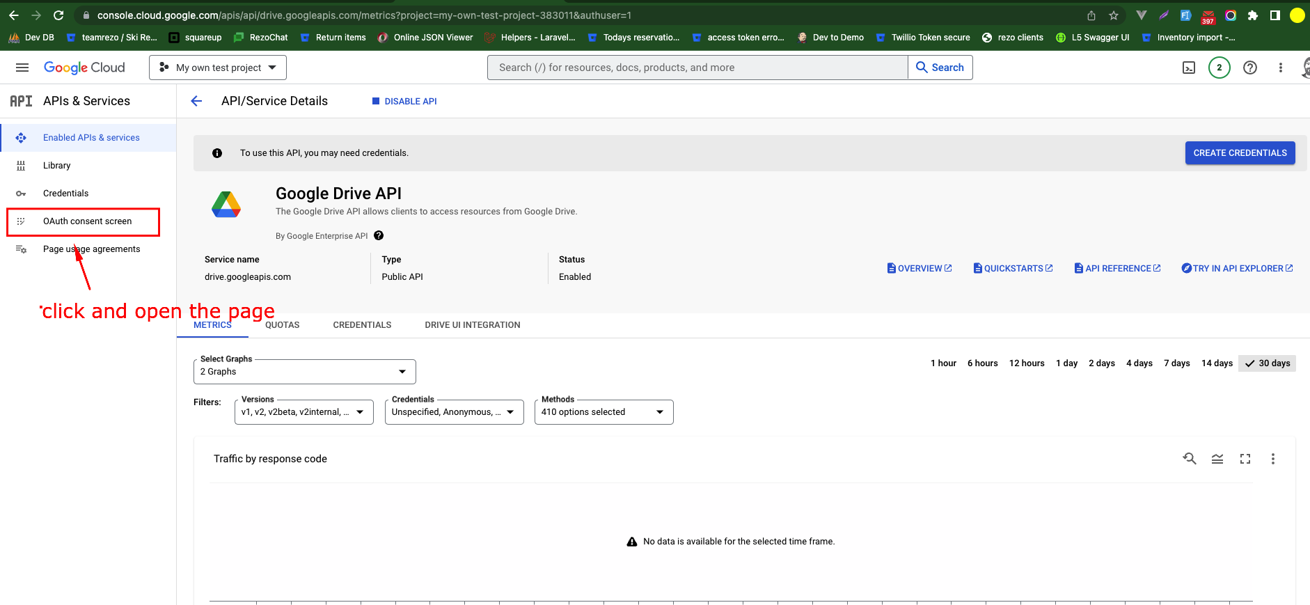Go back with the blue arrow

click(196, 101)
